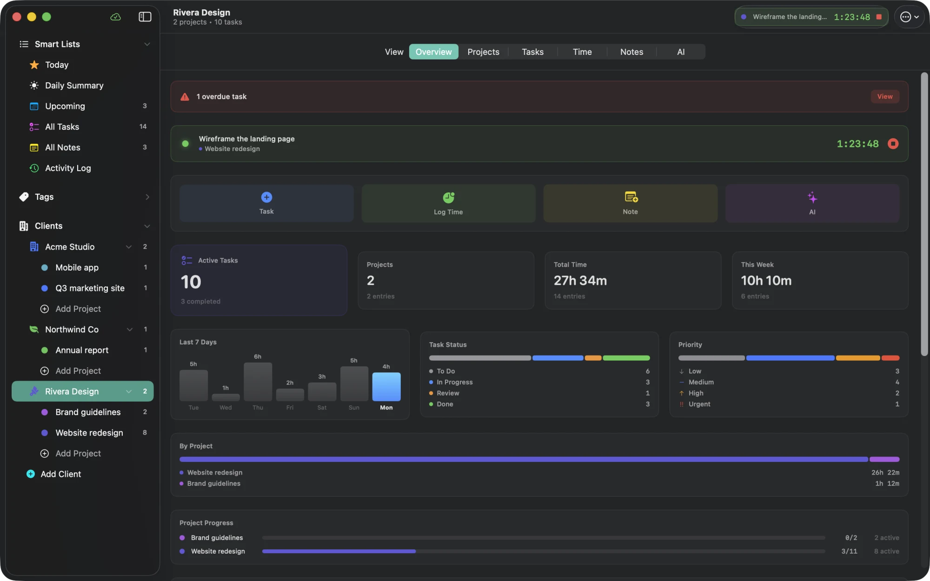The image size is (930, 581).
Task: Collapse the Rivera Design client
Action: (129, 391)
